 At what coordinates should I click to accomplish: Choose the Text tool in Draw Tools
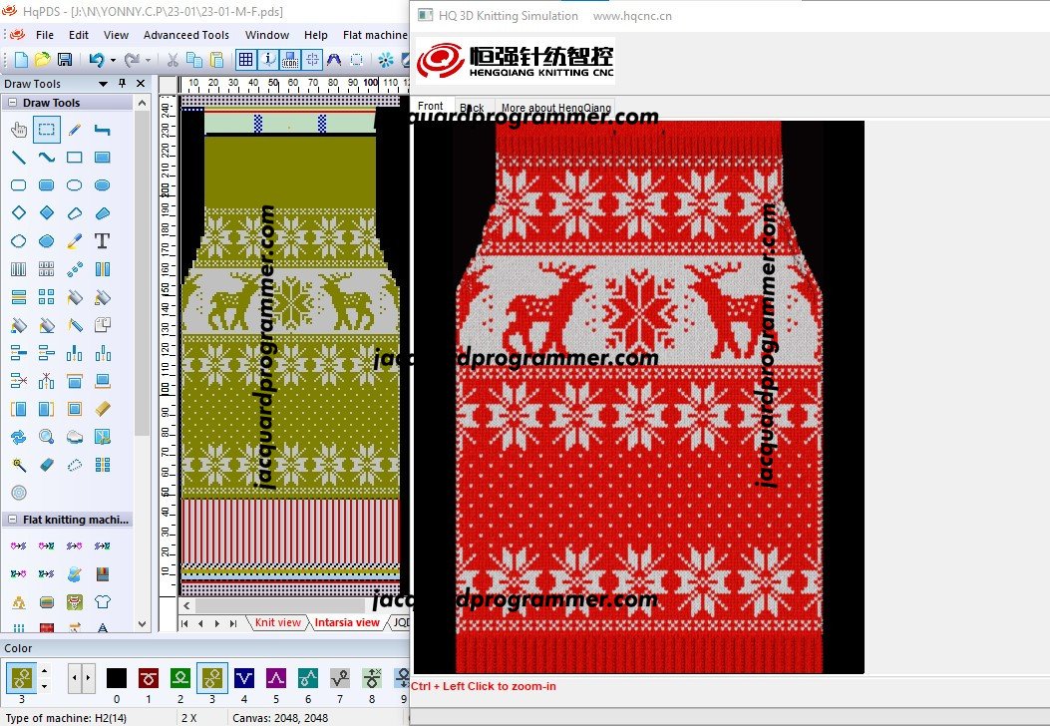tap(102, 240)
